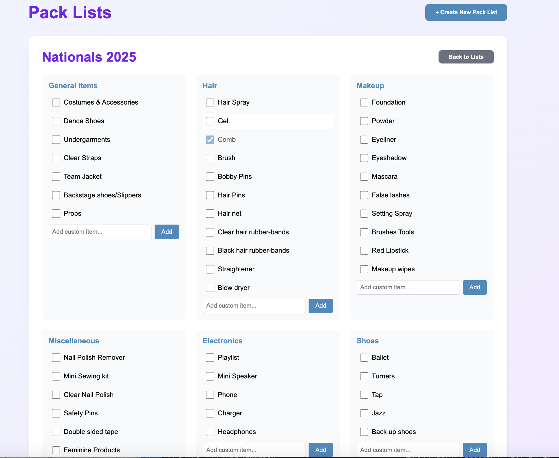559x458 pixels.
Task: Check the Back up shoes checkbox
Action: tap(364, 431)
